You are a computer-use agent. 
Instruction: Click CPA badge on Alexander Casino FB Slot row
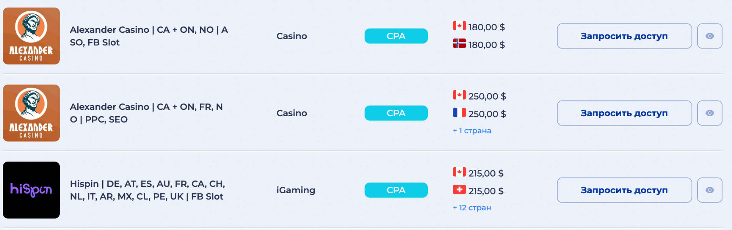click(396, 36)
